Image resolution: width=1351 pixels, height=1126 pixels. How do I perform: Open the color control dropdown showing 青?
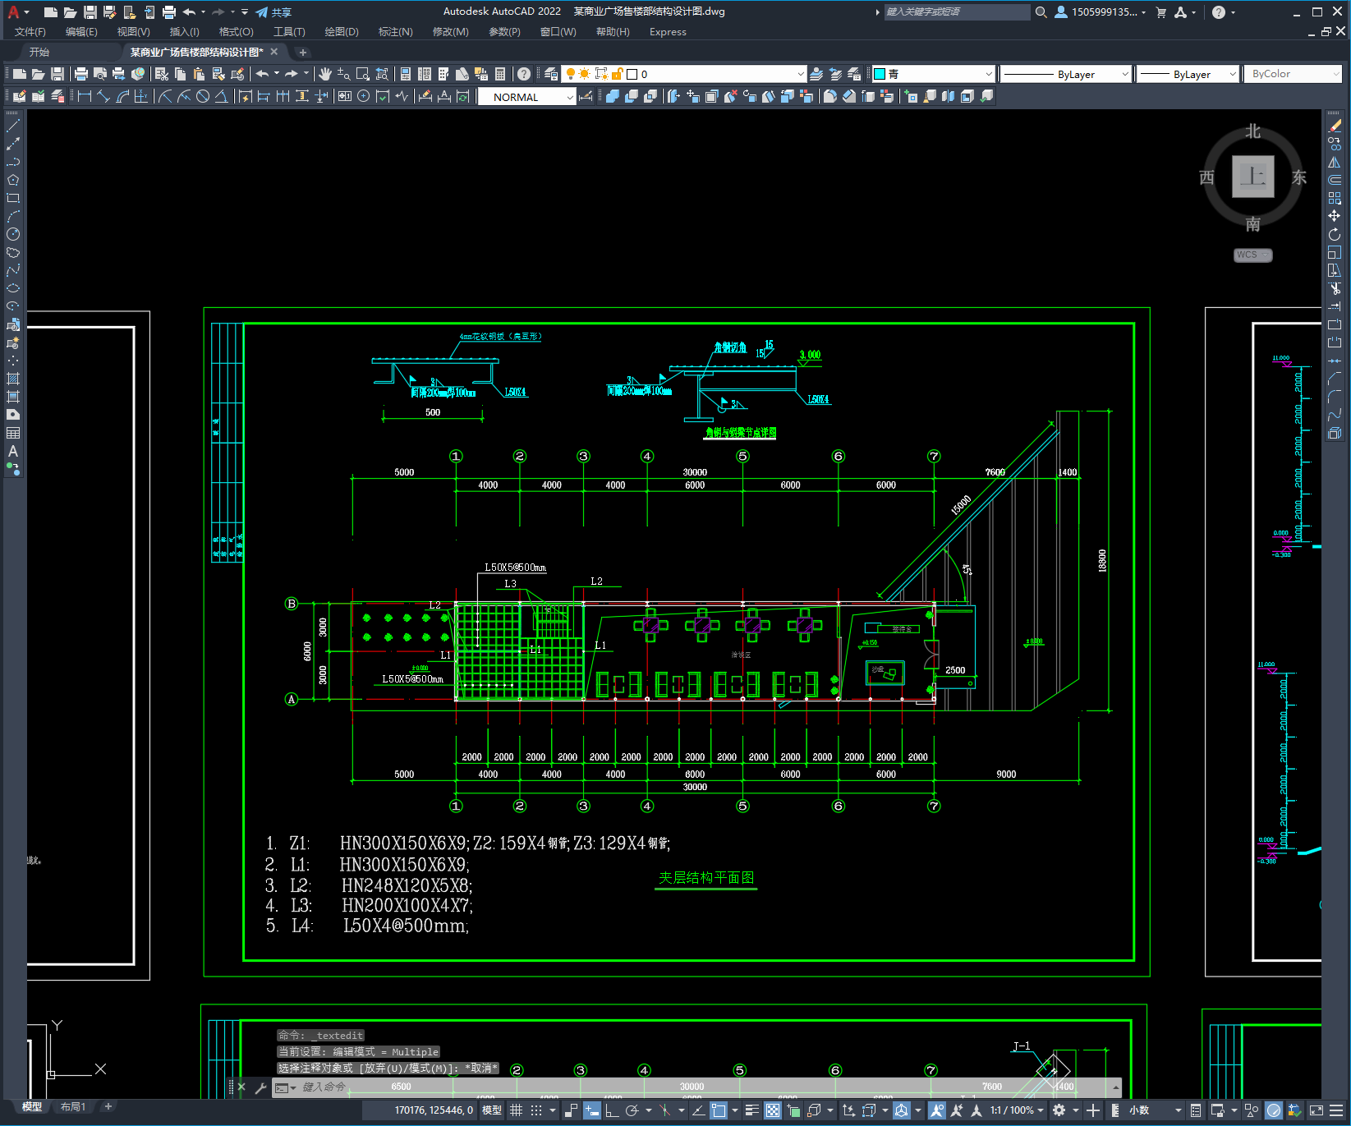[x=989, y=74]
